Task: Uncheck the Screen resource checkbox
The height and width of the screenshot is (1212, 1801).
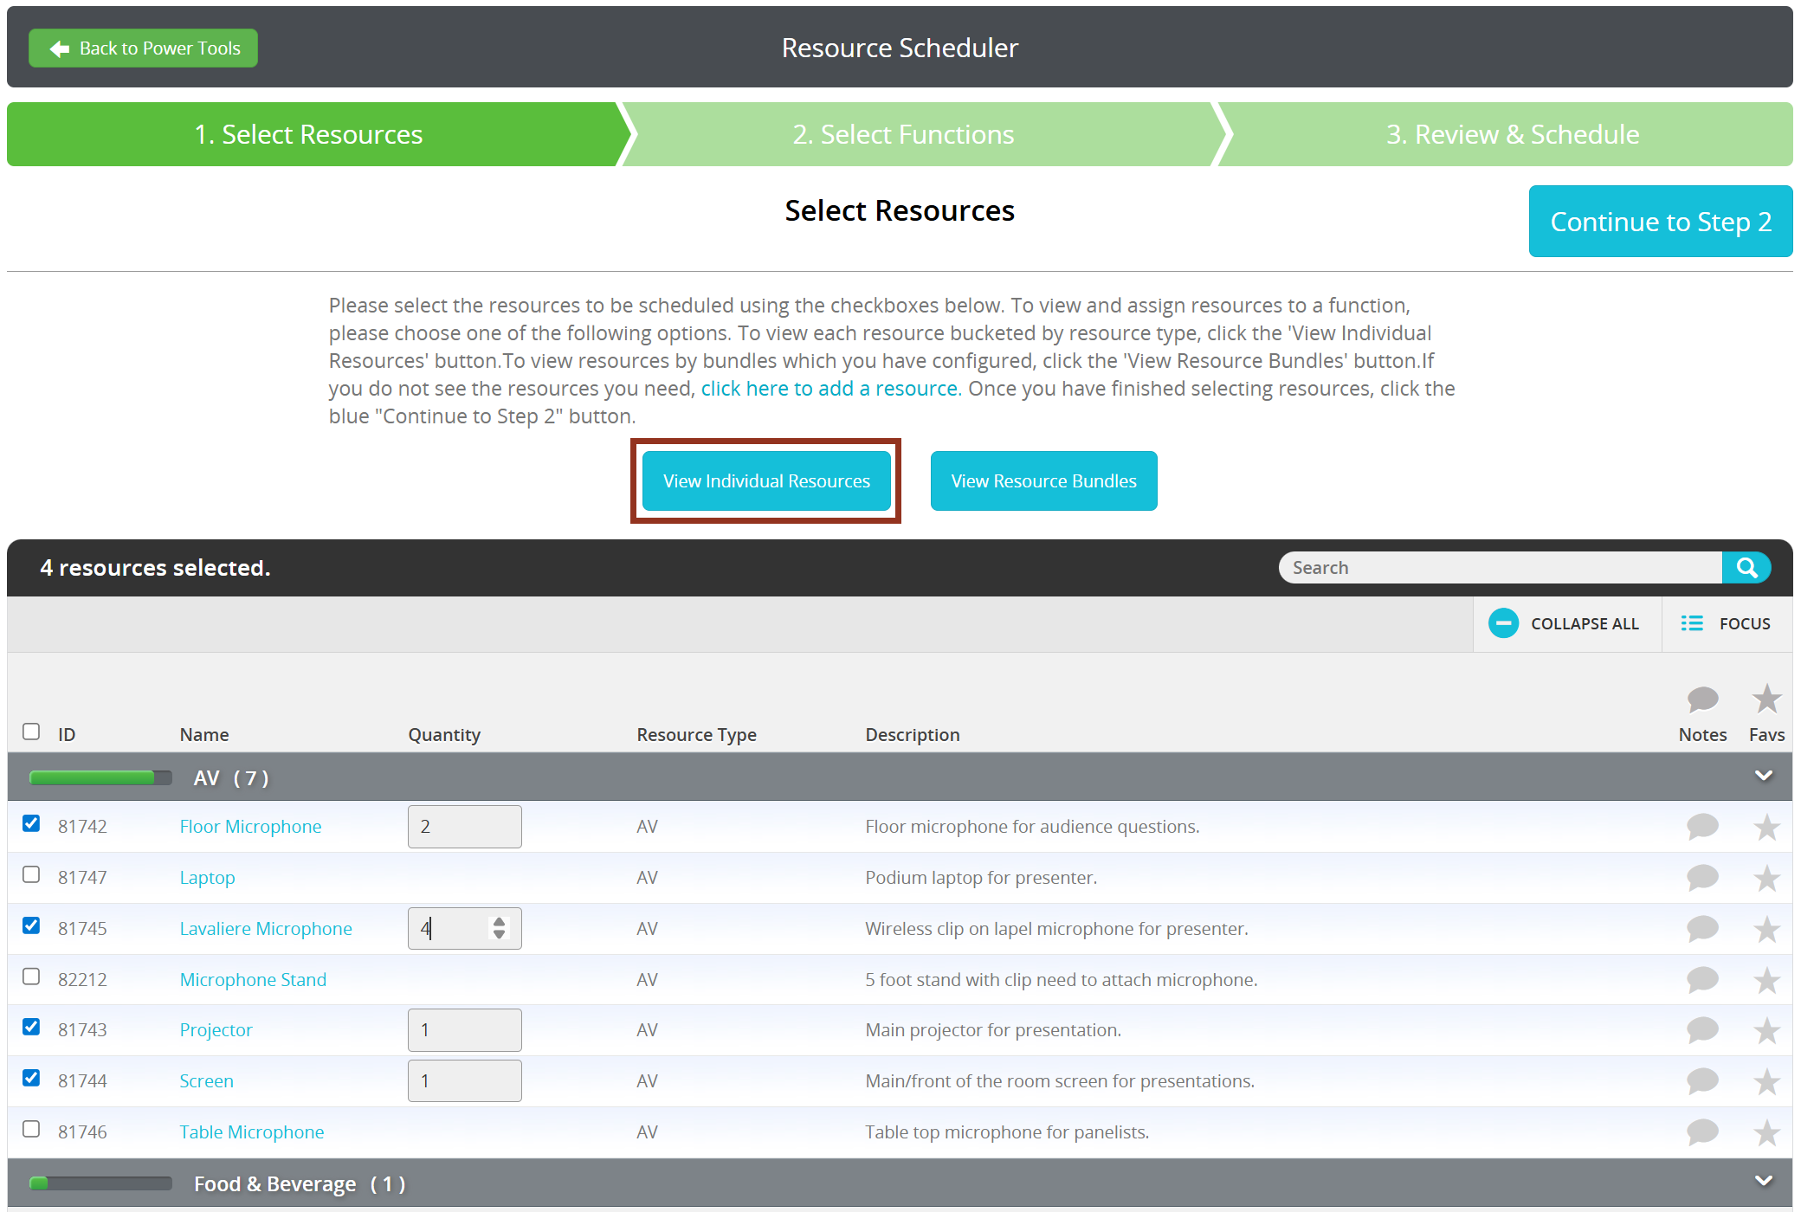Action: tap(31, 1078)
